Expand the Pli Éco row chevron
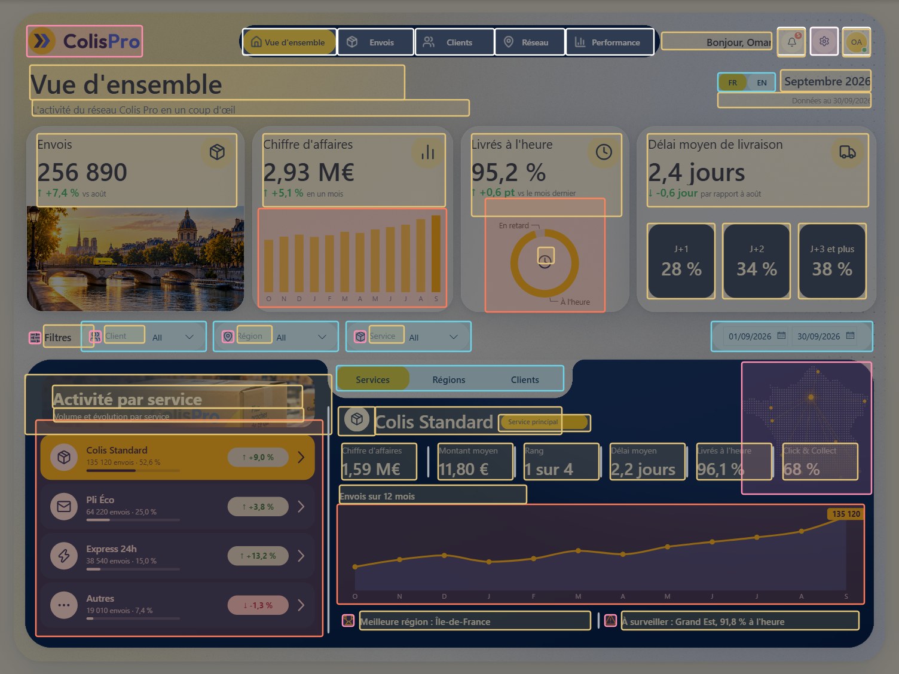Screen dimensions: 899x674 click(x=301, y=507)
